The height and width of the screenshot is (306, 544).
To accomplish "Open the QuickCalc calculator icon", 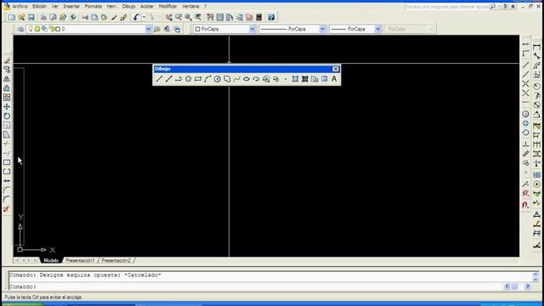I will (x=258, y=17).
